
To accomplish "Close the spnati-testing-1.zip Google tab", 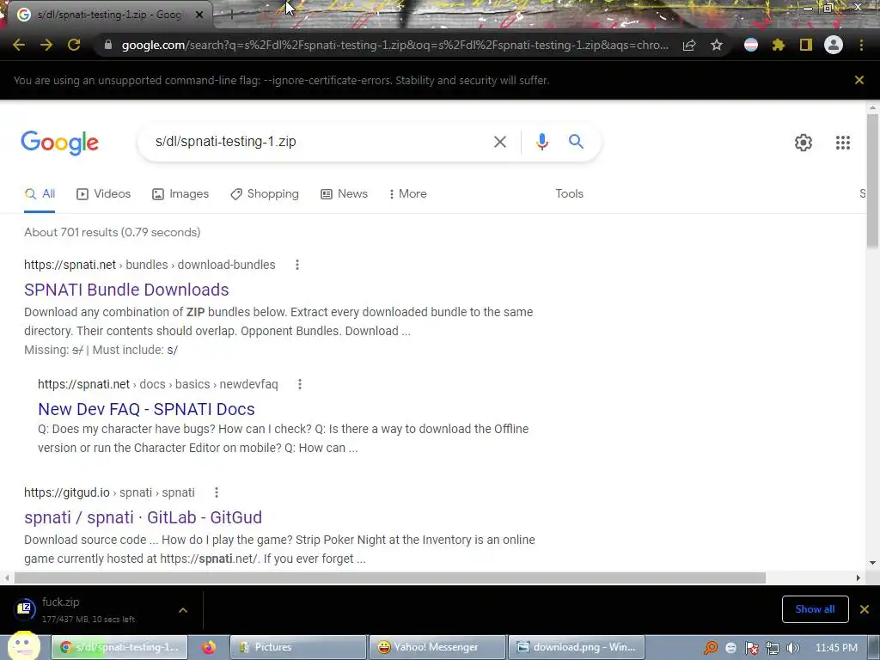I will pos(199,15).
